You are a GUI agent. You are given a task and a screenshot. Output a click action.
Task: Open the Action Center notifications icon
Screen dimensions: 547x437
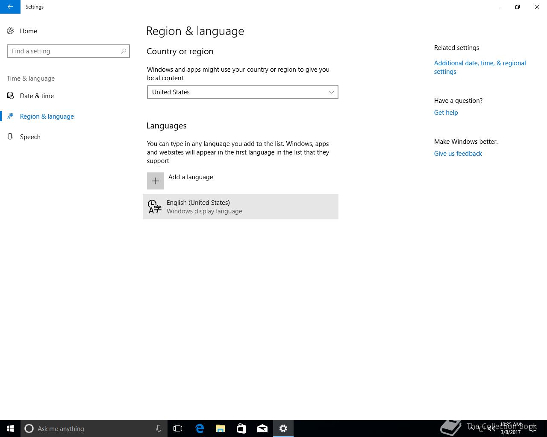coord(533,428)
